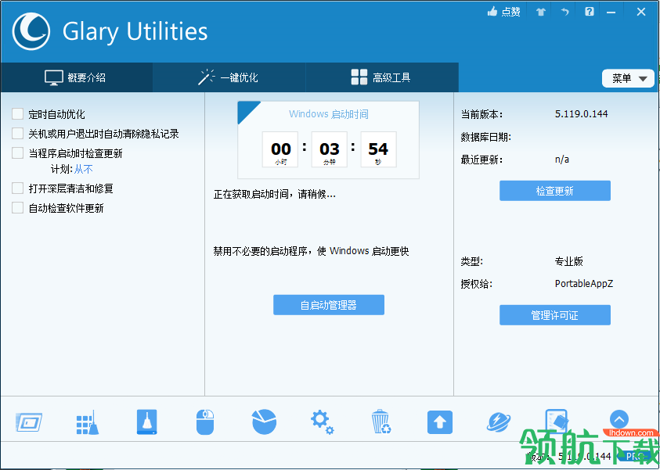Click the version number 5.119.0.144 at top right

click(581, 114)
